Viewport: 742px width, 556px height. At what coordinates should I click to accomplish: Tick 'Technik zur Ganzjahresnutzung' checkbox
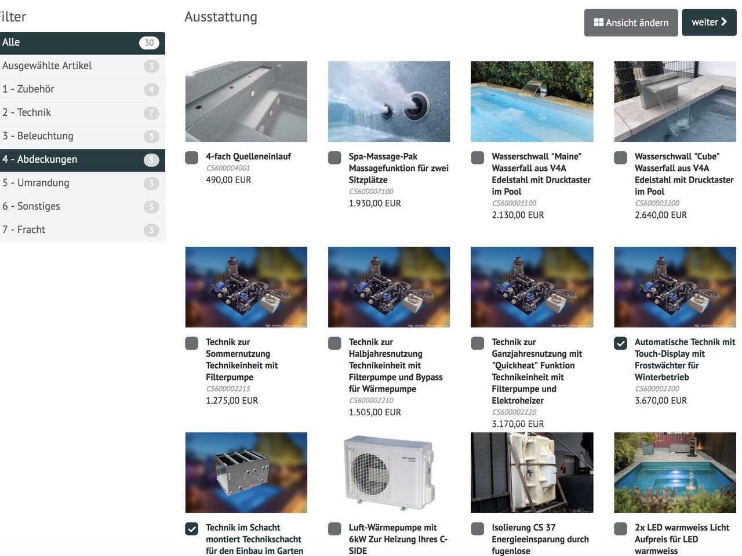pos(478,343)
